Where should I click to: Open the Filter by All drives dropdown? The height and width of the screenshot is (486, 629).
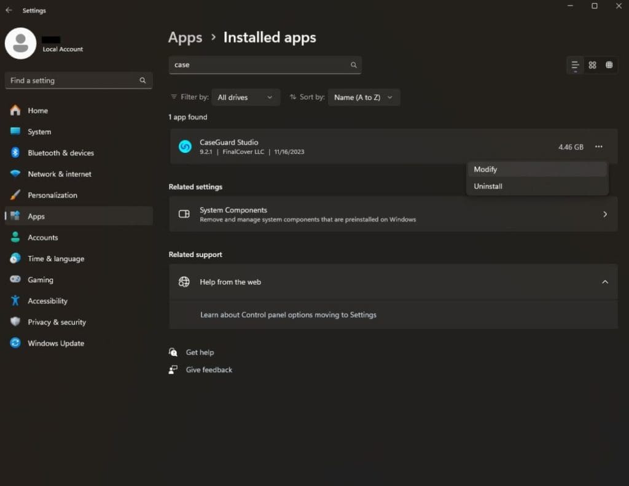[x=245, y=98]
